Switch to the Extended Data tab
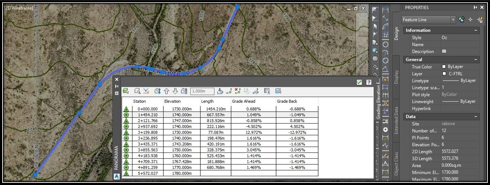Image resolution: width=490 pixels, height=185 pixels. (396, 120)
